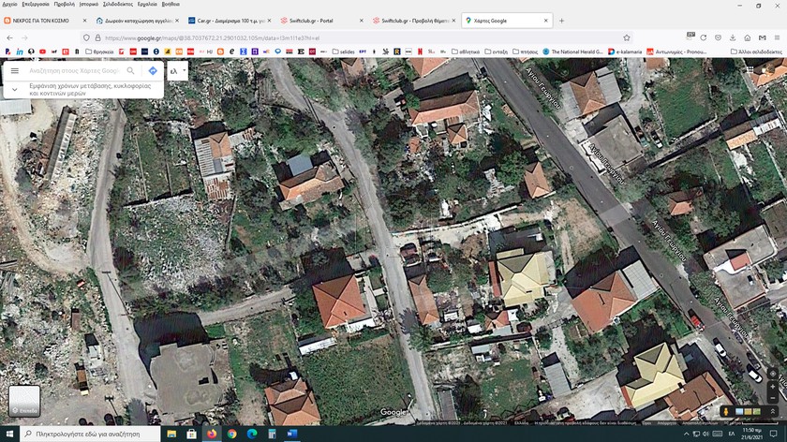Open the Google Maps hamburger menu

point(14,70)
